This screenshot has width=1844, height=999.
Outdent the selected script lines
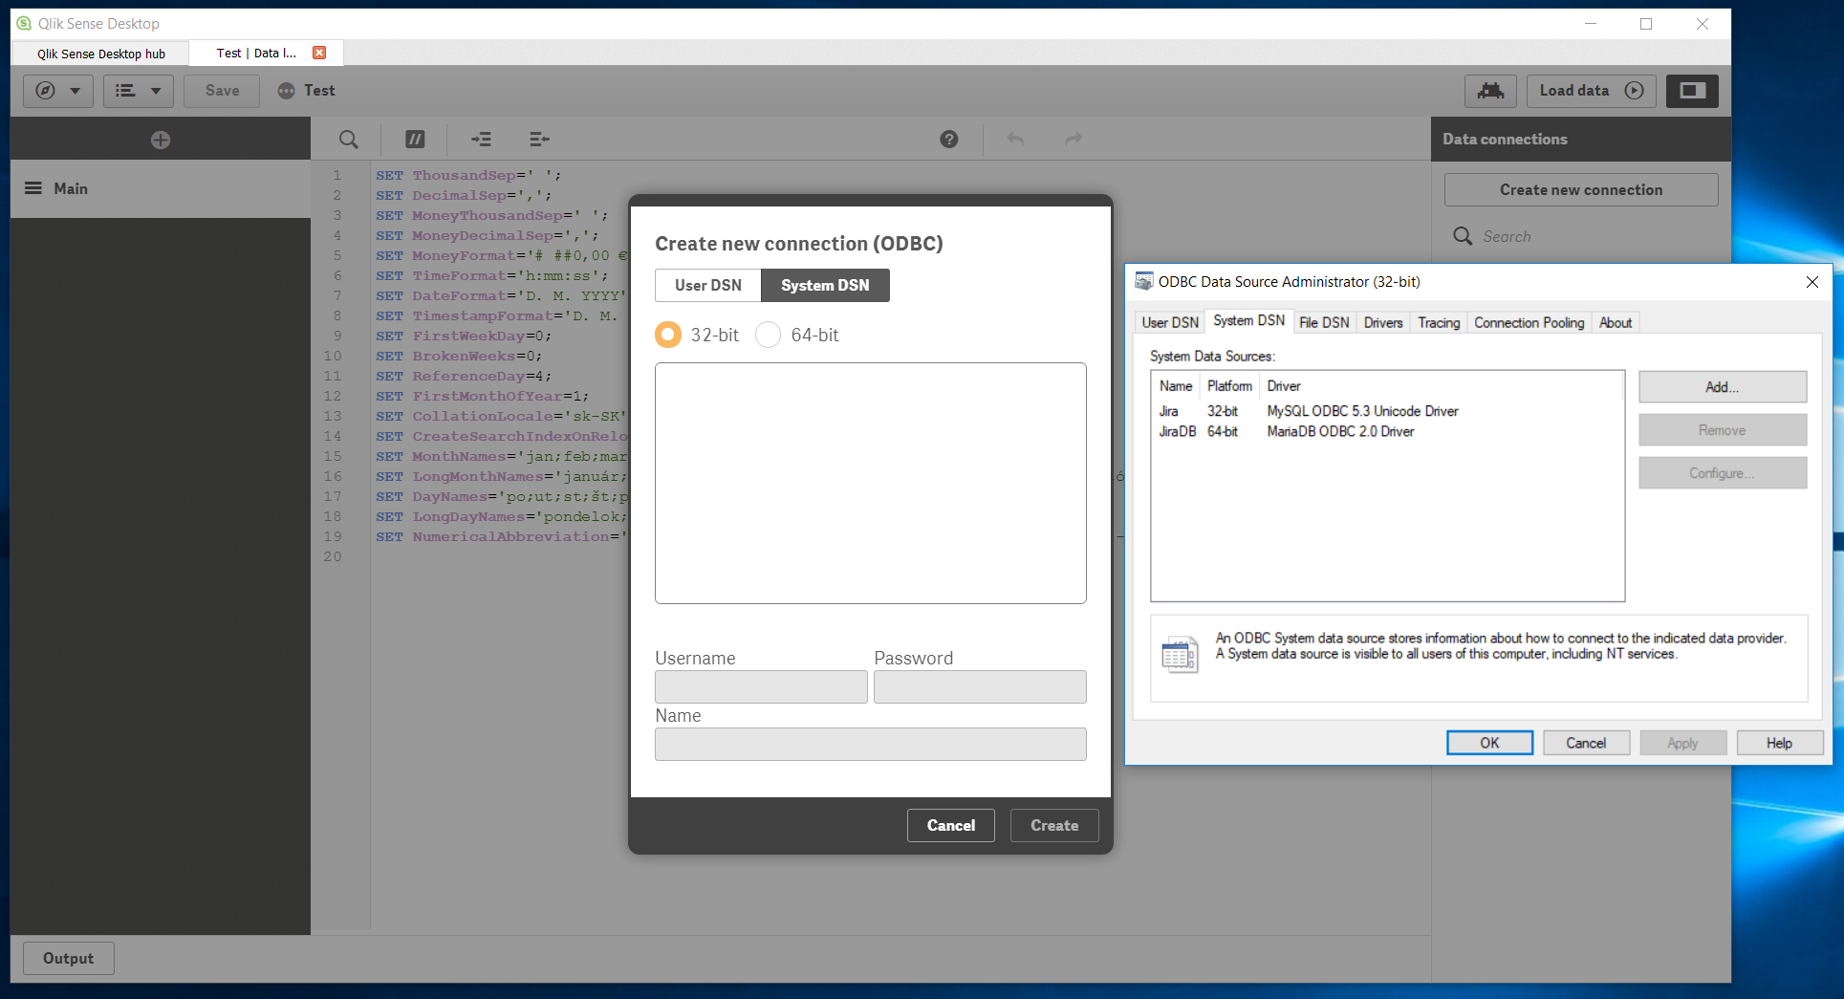[539, 140]
